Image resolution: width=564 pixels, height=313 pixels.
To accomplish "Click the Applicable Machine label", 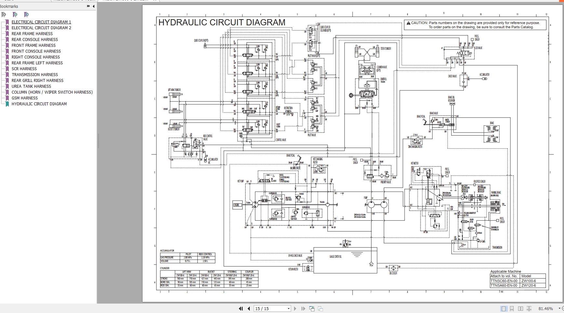I will click(505, 271).
